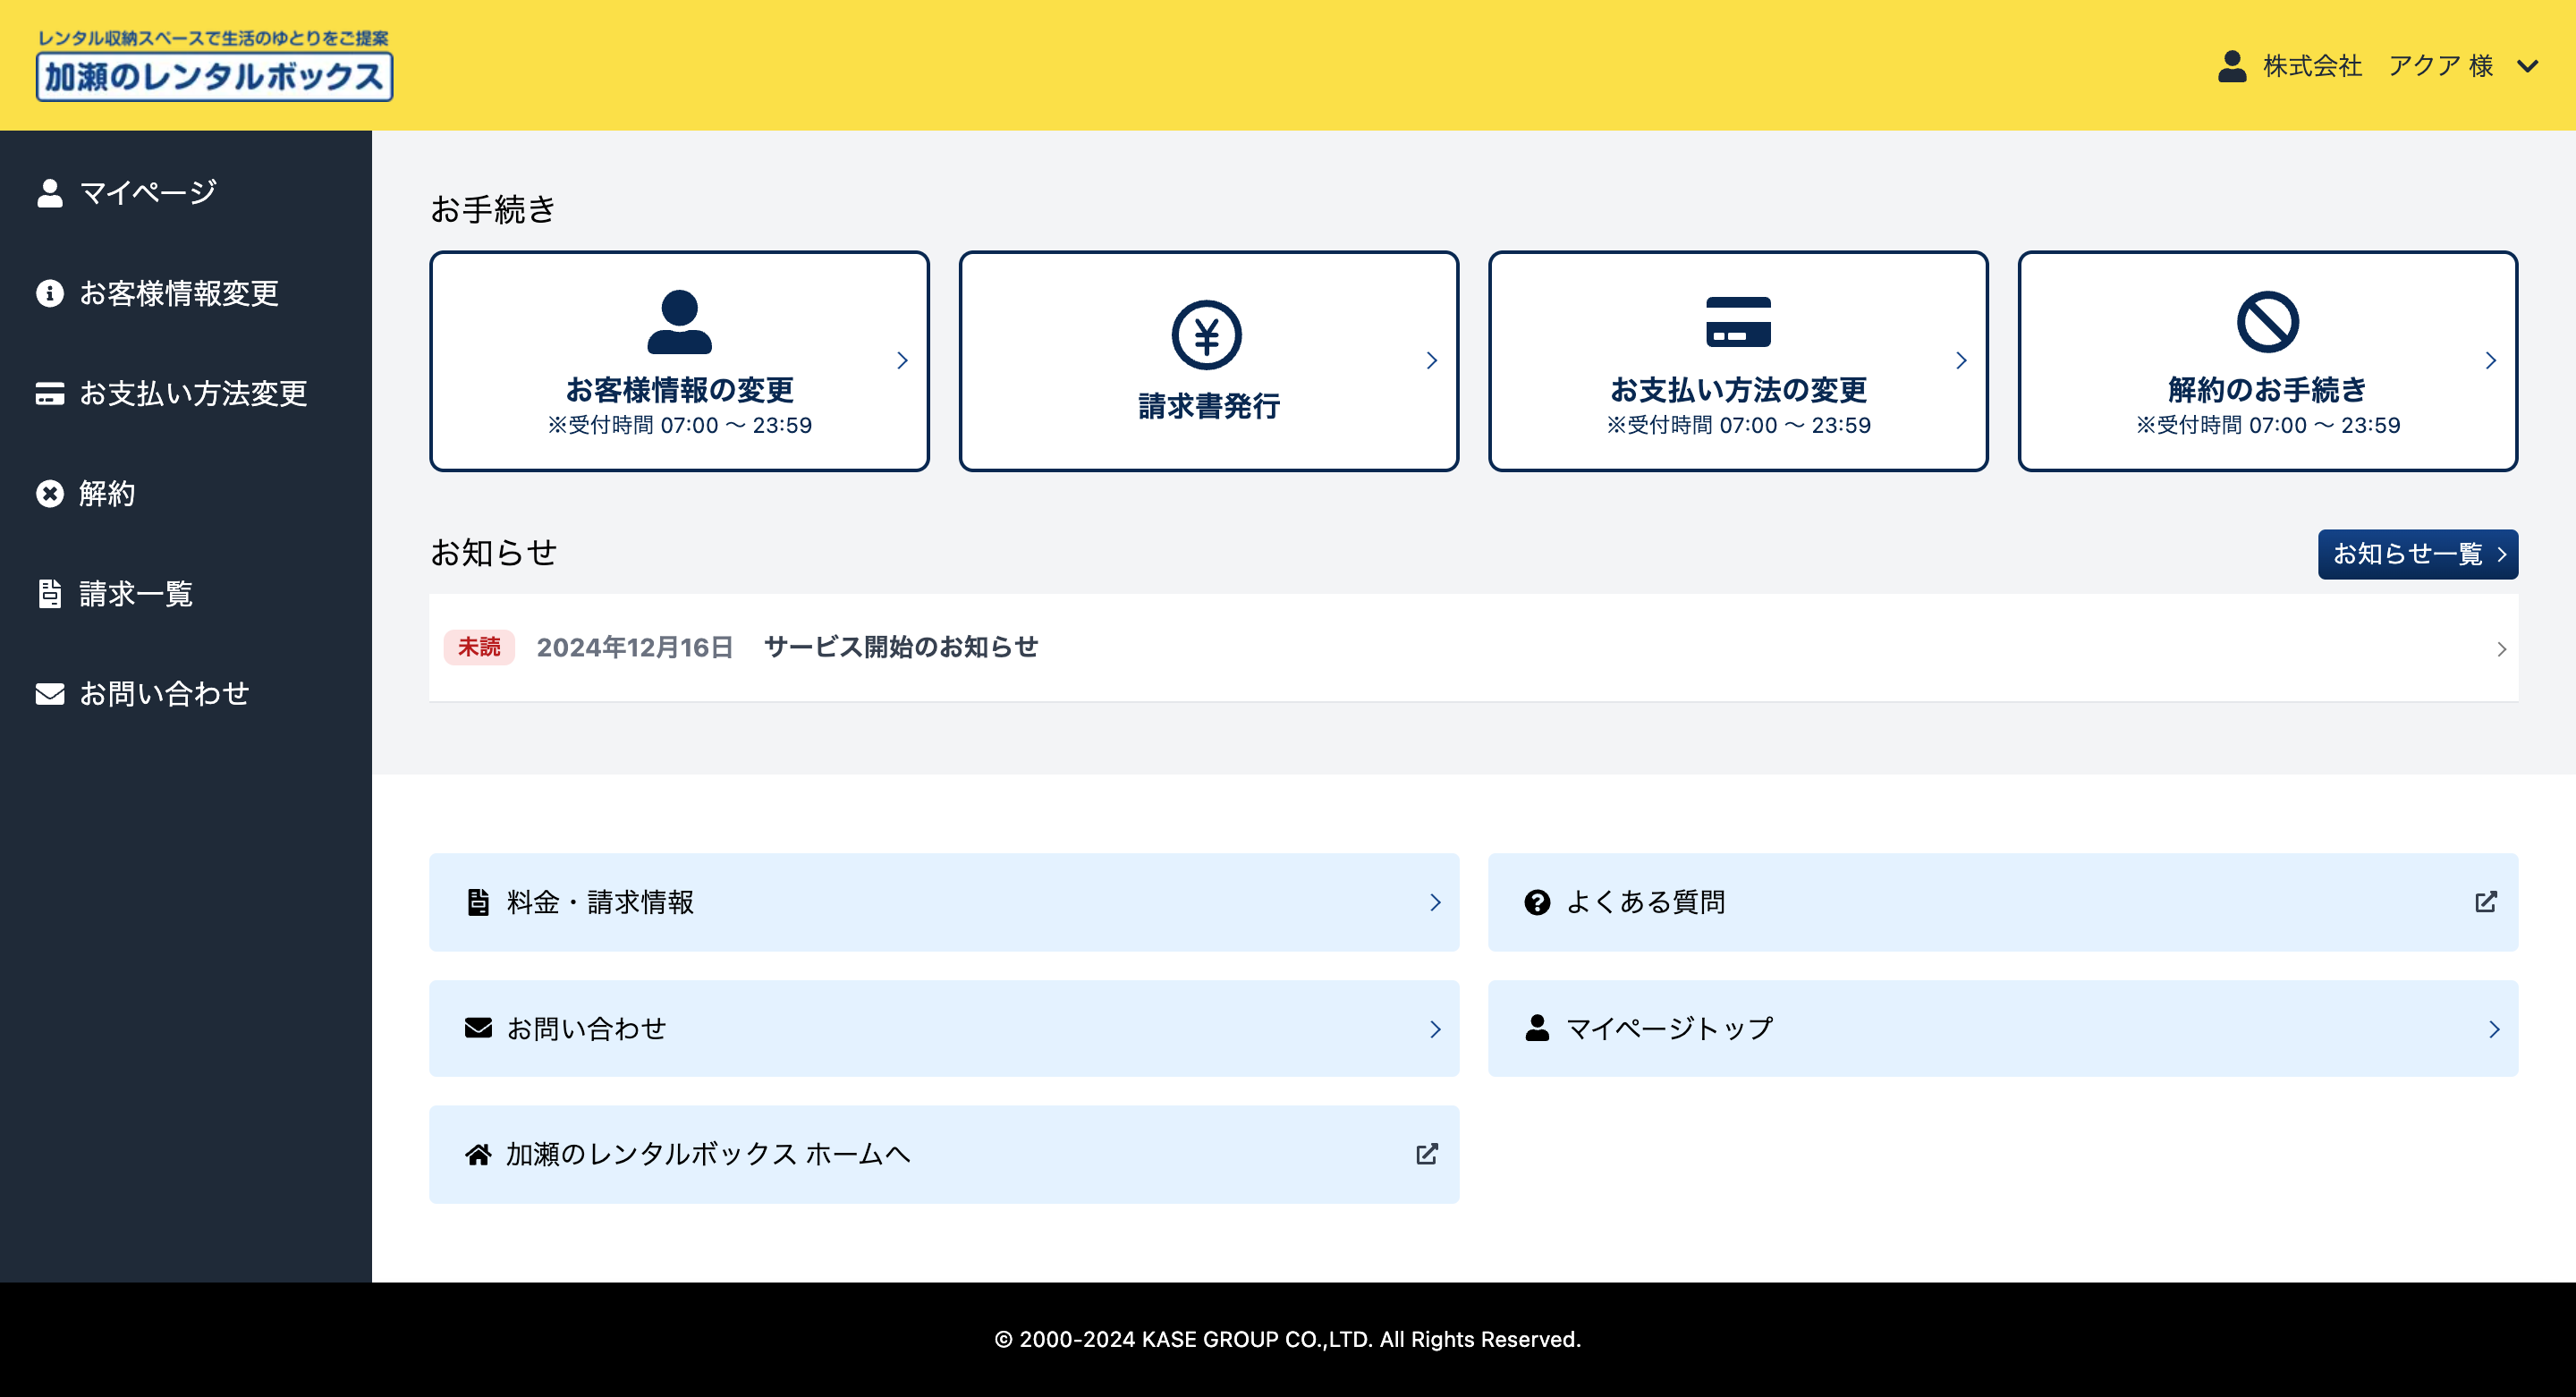2576x1397 pixels.
Task: Click the credit card payment method icon
Action: pyautogui.click(x=1737, y=322)
